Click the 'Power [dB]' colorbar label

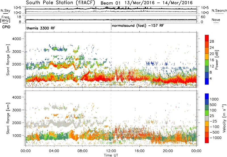pos(217,60)
